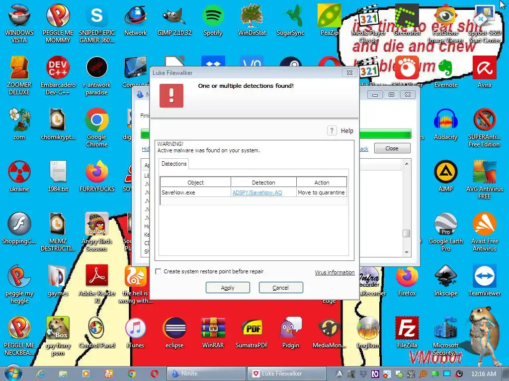Viewport: 509px width, 381px height.
Task: Launch TeamViewer desktop icon
Action: point(484,281)
